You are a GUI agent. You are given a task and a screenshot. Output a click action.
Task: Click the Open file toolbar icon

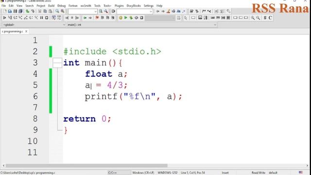[10, 11]
